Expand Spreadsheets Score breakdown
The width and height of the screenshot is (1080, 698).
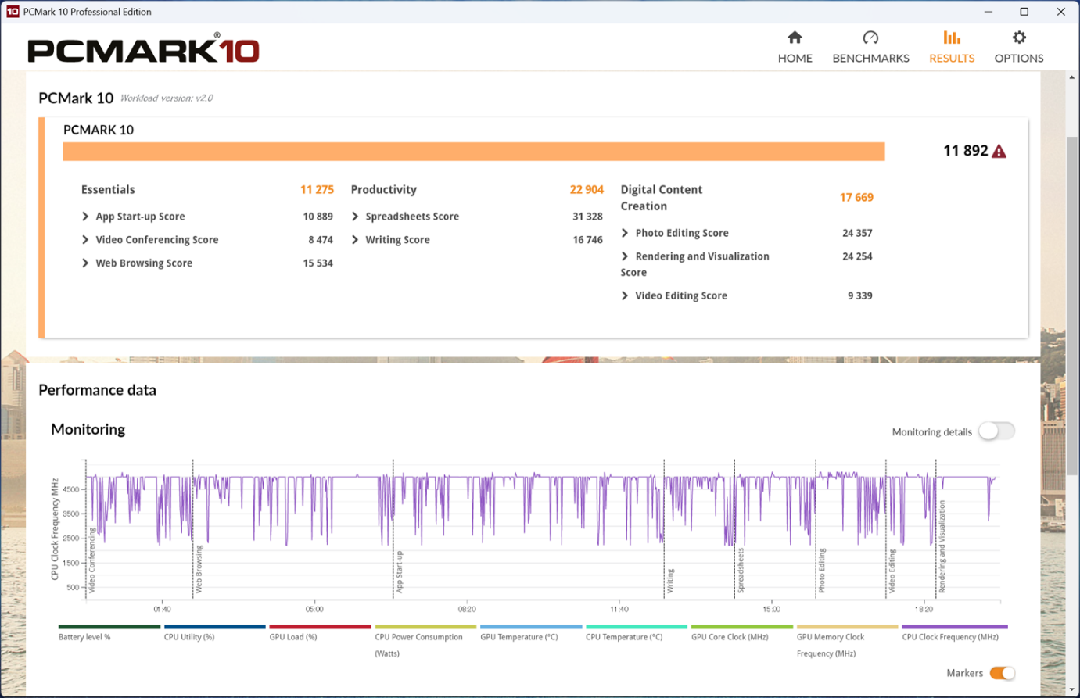pos(355,217)
